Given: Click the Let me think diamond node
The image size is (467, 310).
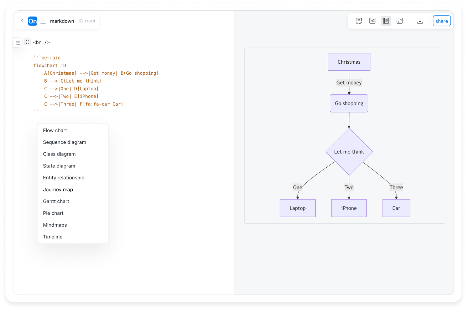Looking at the screenshot, I should click(349, 152).
